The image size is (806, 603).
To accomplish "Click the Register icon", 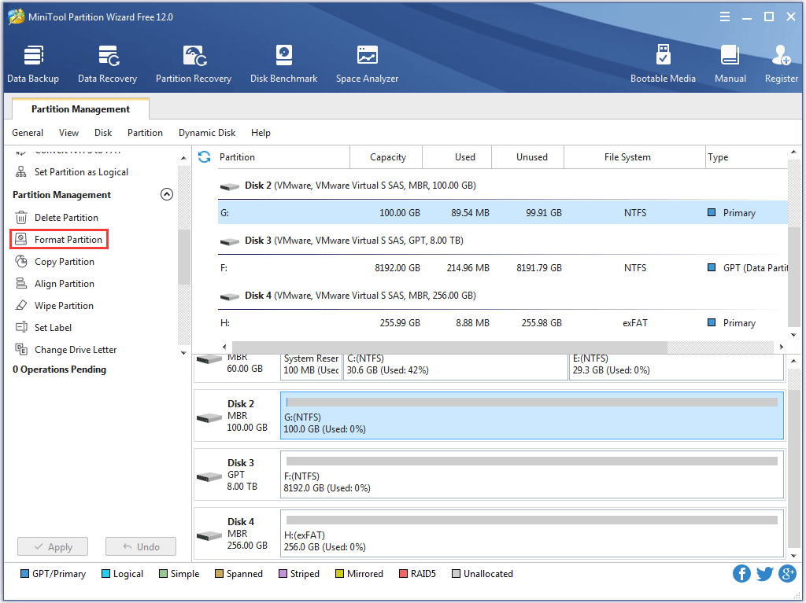I will (x=782, y=64).
